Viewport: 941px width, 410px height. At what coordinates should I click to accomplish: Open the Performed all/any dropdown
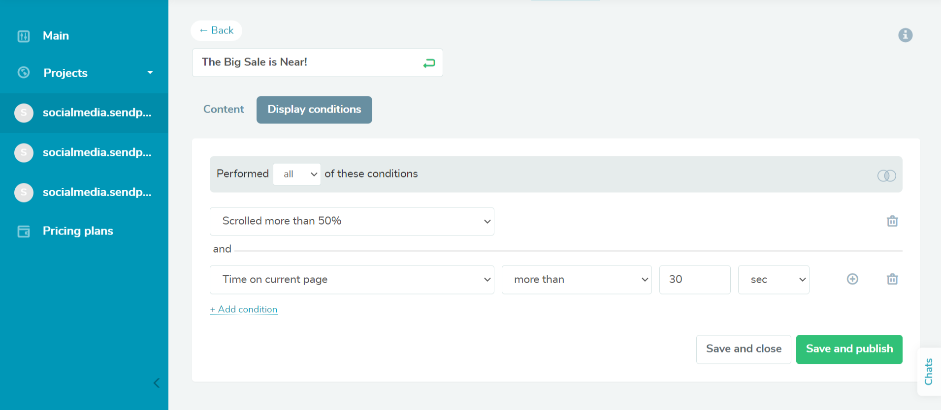pyautogui.click(x=297, y=174)
